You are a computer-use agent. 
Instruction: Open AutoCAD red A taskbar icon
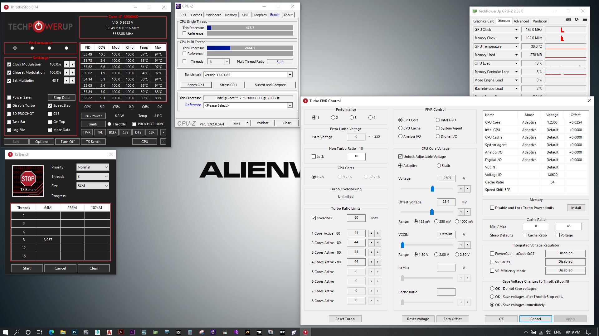(x=109, y=332)
